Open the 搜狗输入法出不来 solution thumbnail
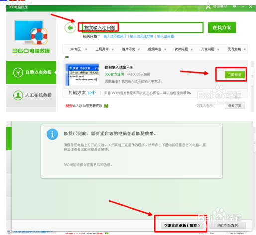Image resolution: width=256 pixels, height=235 pixels. point(82,75)
